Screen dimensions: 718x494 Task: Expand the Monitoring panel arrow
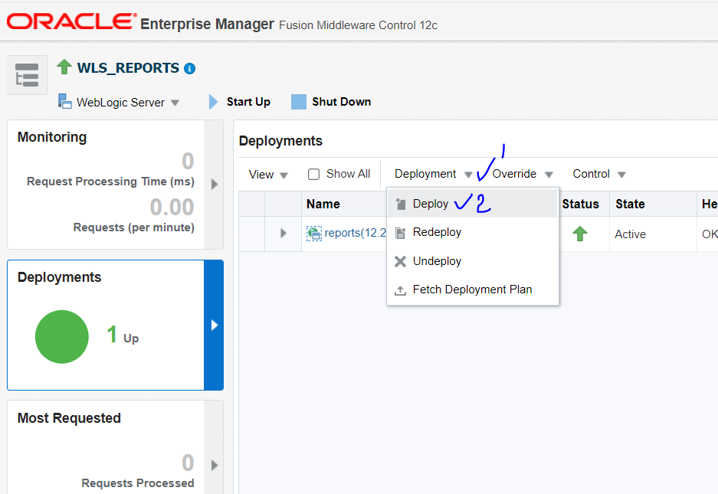coord(214,185)
